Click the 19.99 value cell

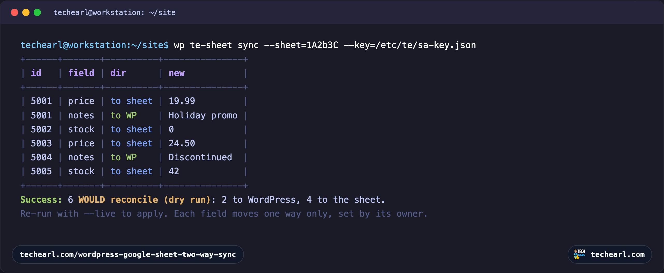click(x=182, y=101)
